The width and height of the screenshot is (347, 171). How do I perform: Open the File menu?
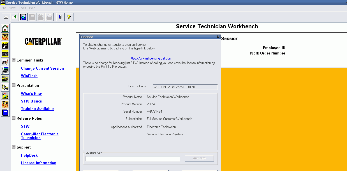[x=4, y=8]
